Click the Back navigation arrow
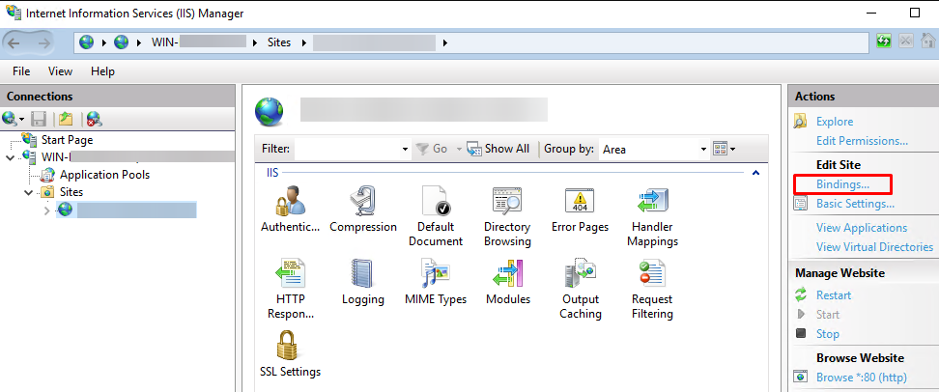 pyautogui.click(x=14, y=42)
